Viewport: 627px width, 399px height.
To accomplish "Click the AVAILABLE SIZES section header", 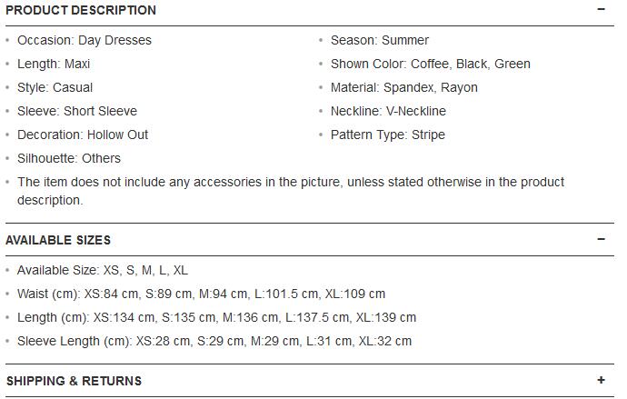I will (x=58, y=240).
